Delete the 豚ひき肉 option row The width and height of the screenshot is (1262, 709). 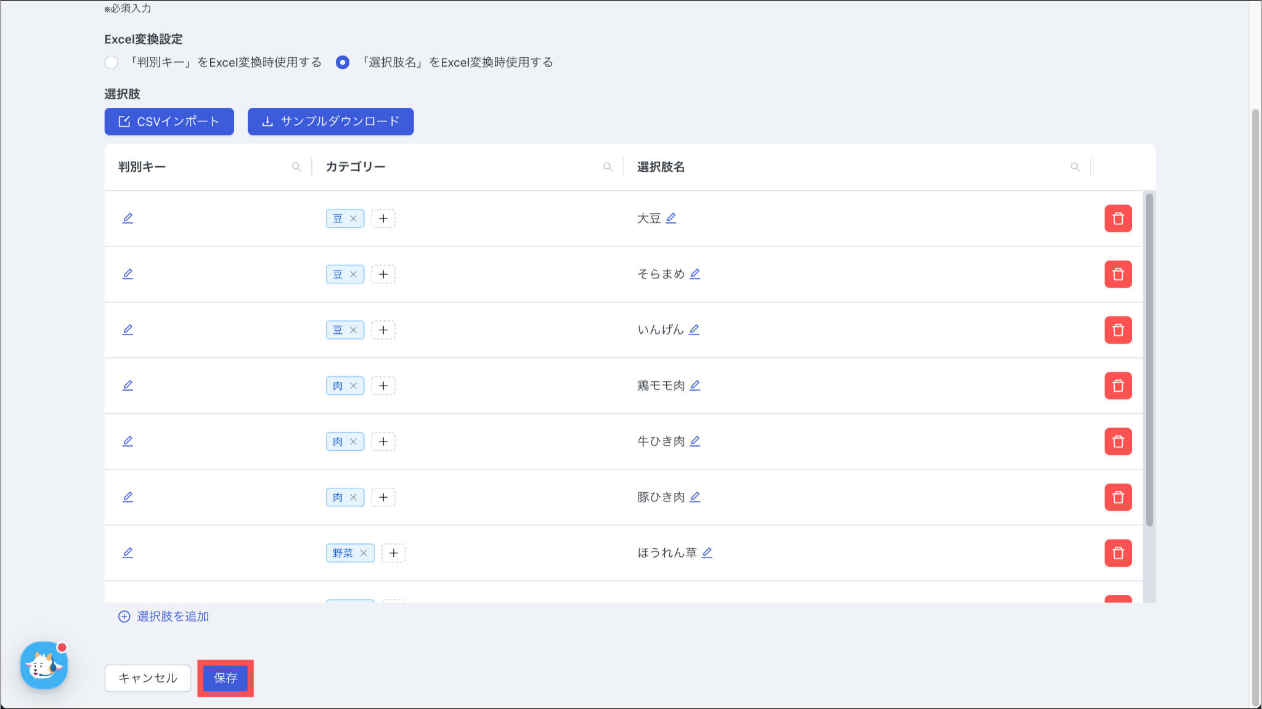click(x=1118, y=497)
